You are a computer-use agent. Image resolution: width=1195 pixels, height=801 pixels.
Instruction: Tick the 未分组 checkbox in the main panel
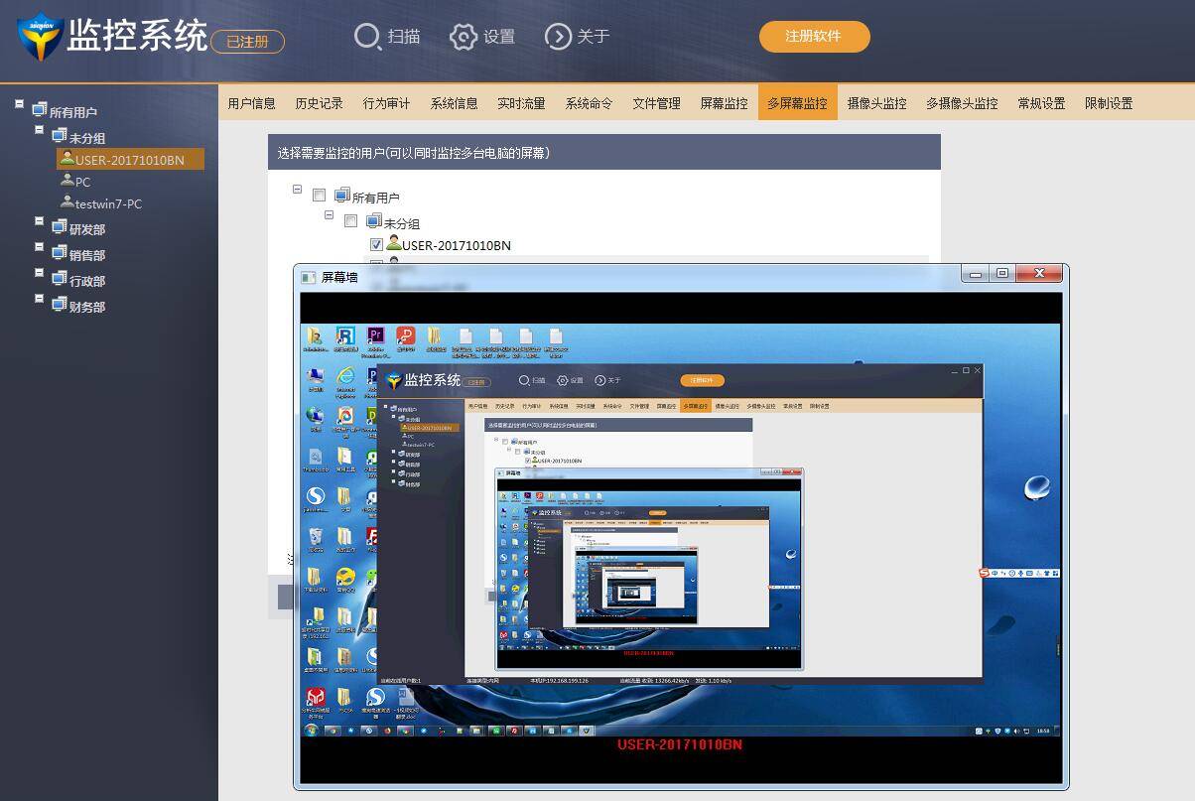point(350,221)
